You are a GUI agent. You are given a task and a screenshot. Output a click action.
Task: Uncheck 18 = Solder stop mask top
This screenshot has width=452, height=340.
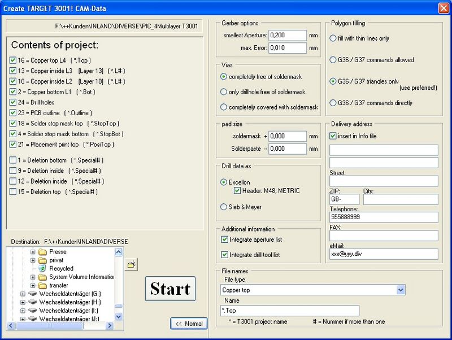click(12, 123)
